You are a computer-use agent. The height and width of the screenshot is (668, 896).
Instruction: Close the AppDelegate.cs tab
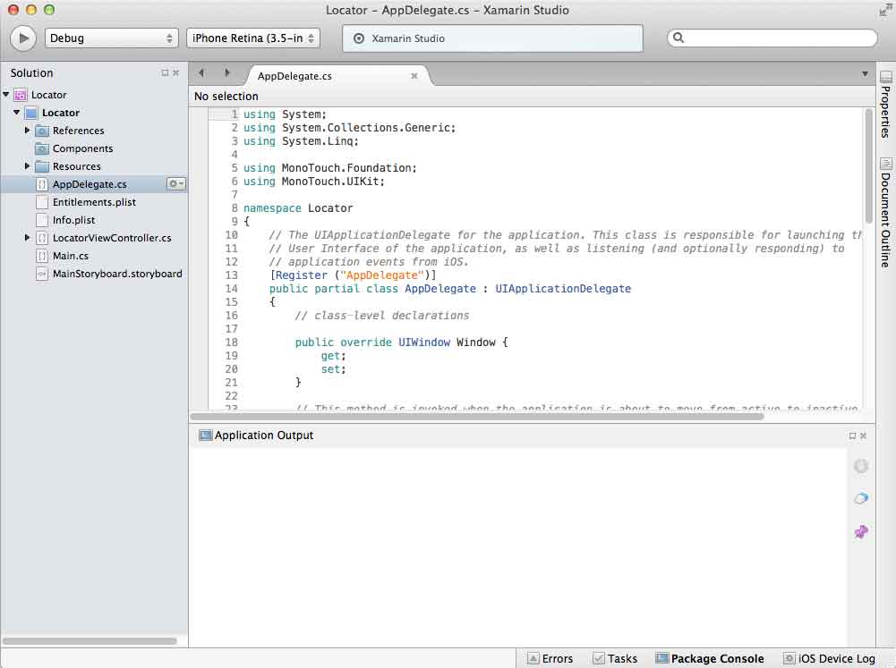coord(414,76)
